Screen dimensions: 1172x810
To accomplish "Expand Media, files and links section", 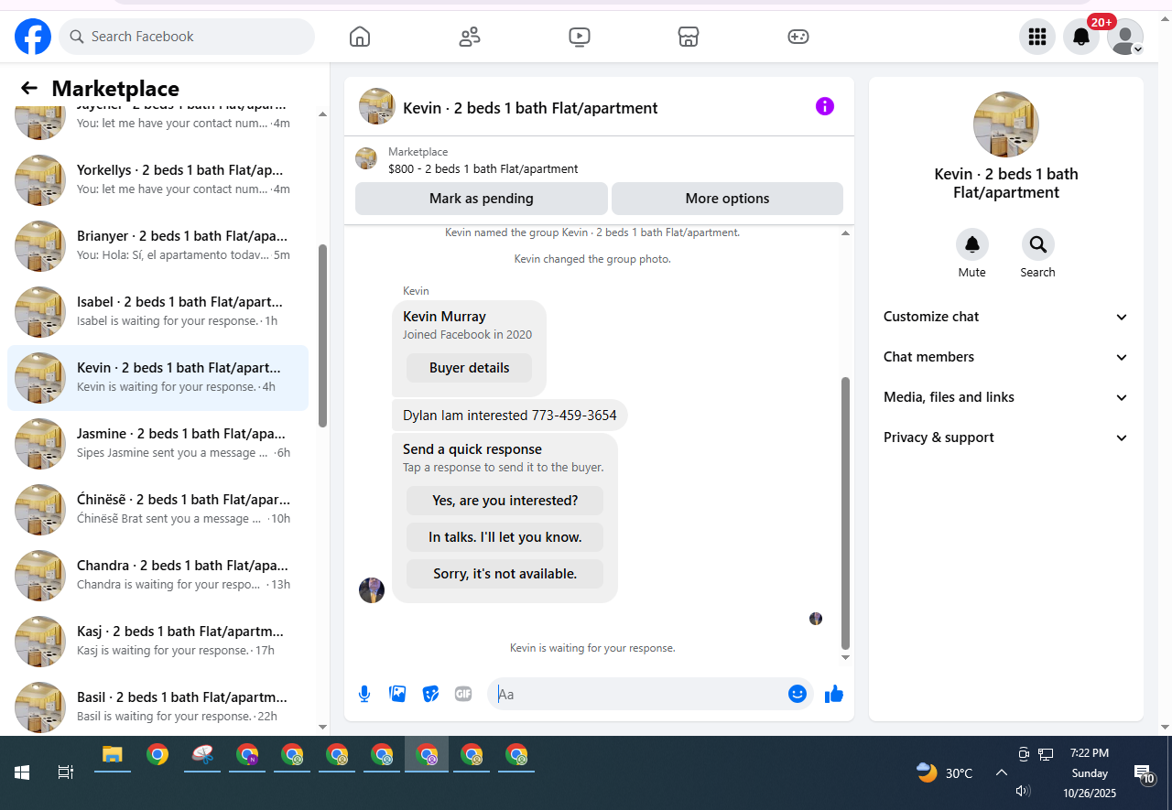I will 1006,397.
